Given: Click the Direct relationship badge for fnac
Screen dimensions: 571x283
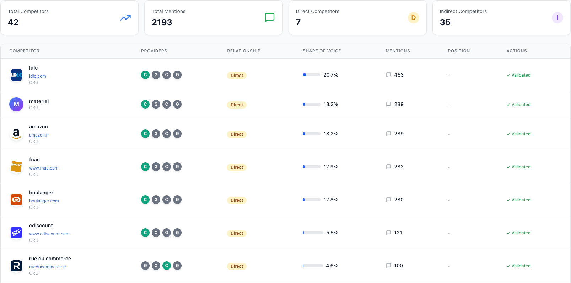Looking at the screenshot, I should pos(237,167).
